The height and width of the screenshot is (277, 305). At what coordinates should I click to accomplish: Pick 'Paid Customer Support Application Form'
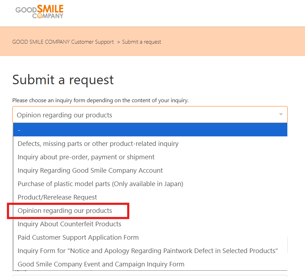[78, 238]
